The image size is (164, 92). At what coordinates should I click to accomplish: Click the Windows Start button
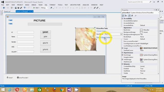3,90
